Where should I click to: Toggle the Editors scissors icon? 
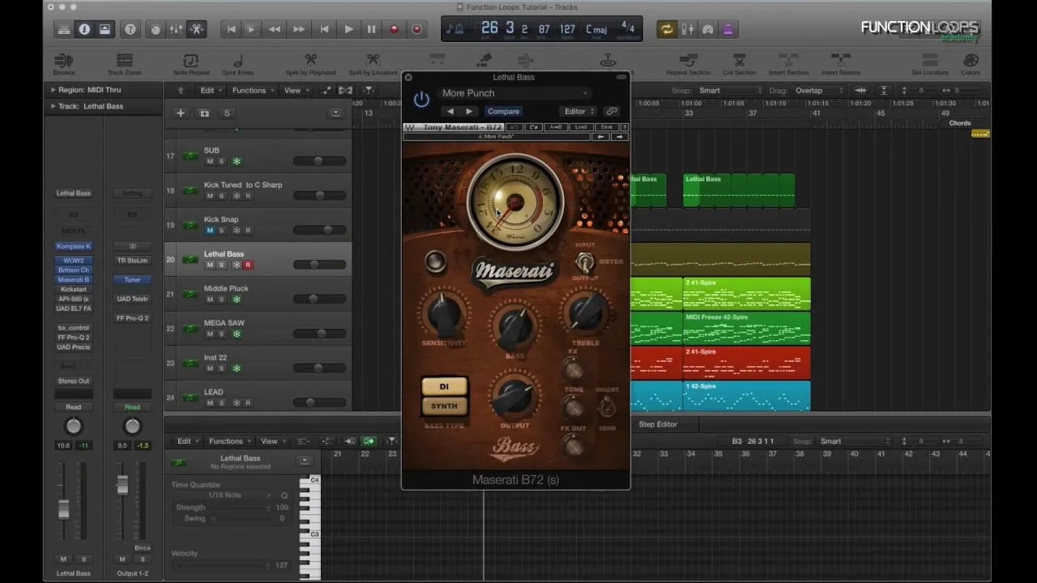pyautogui.click(x=197, y=29)
